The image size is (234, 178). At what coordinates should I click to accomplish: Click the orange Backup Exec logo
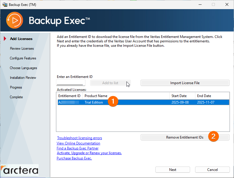pyautogui.click(x=14, y=20)
